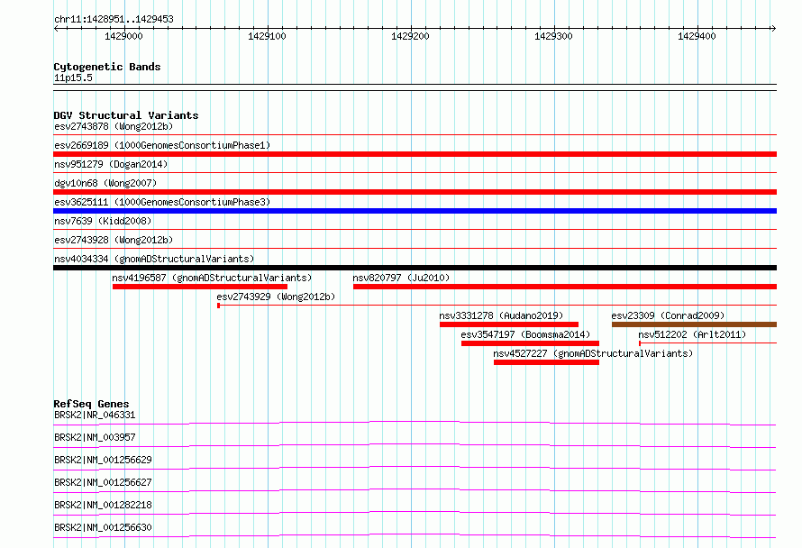Click the esv2743878 (Wong2012b) variant label
The width and height of the screenshot is (802, 548).
pos(114,126)
